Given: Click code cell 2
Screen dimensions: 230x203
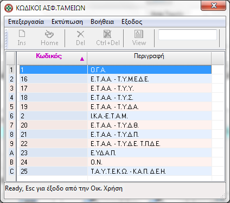Looking at the screenshot, I should pyautogui.click(x=53, y=116).
